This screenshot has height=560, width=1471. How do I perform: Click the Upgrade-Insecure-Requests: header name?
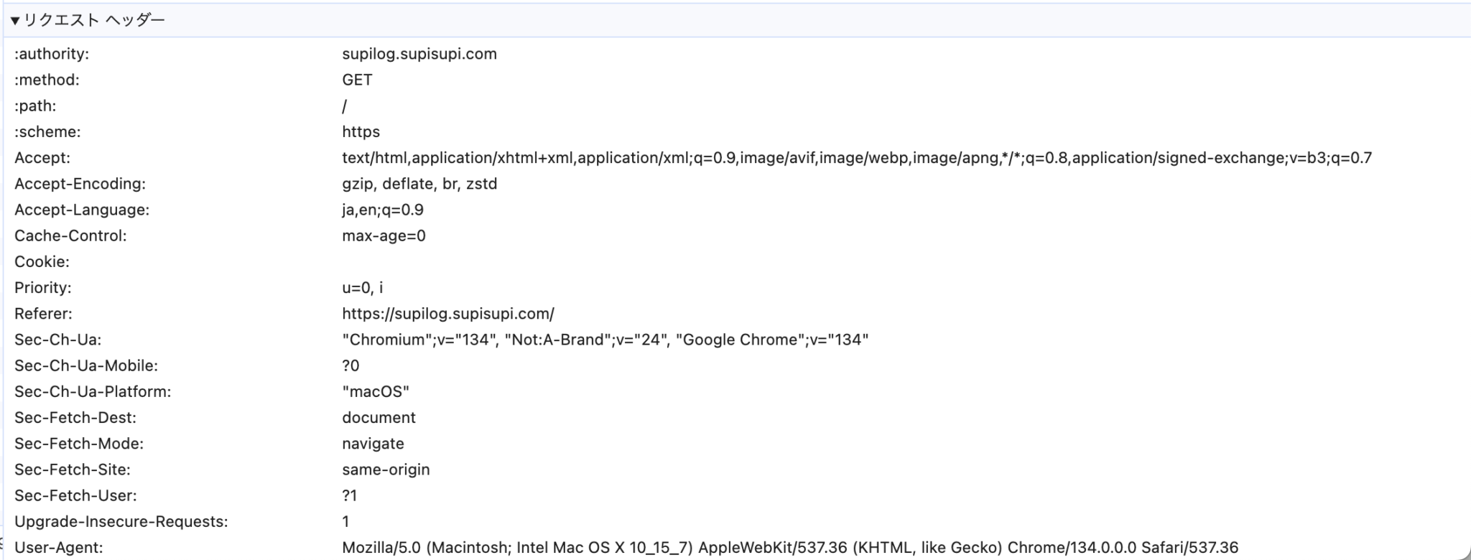pyautogui.click(x=121, y=522)
